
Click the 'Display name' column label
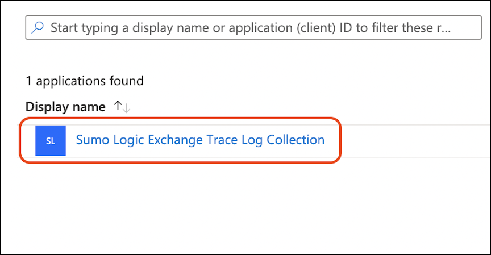pos(65,107)
